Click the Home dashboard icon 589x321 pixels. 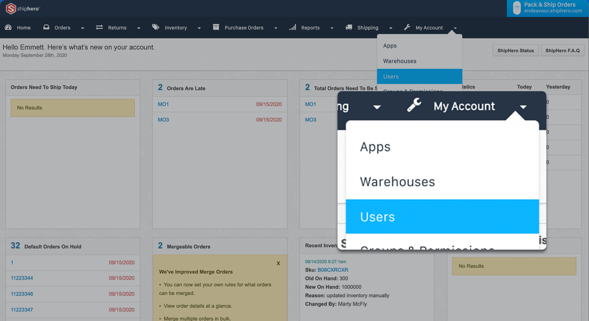tap(8, 27)
